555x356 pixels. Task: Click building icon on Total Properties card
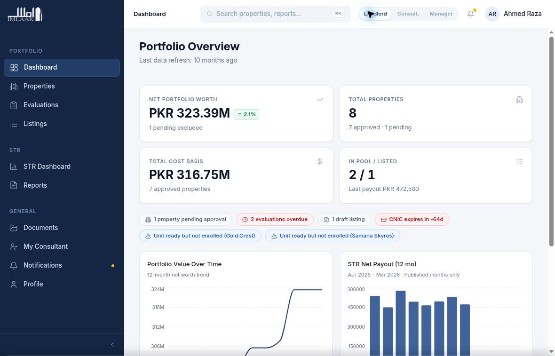(519, 100)
